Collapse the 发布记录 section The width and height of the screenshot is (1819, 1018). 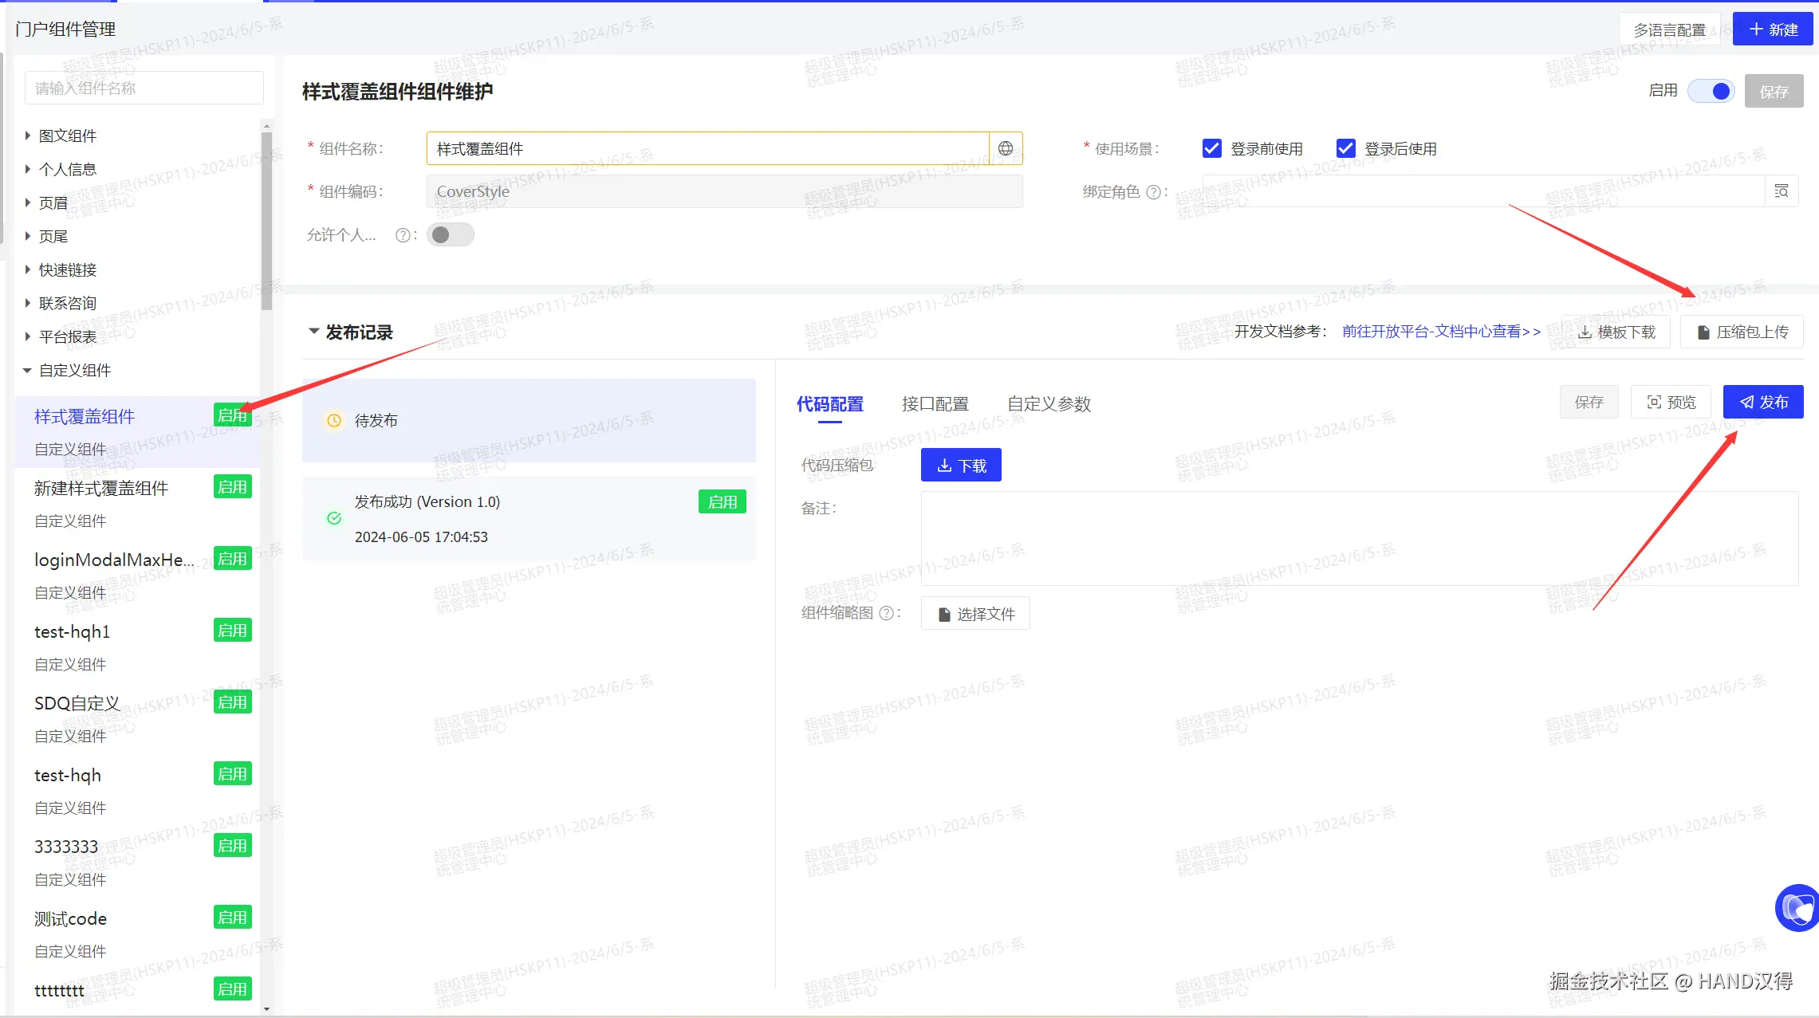pos(313,332)
